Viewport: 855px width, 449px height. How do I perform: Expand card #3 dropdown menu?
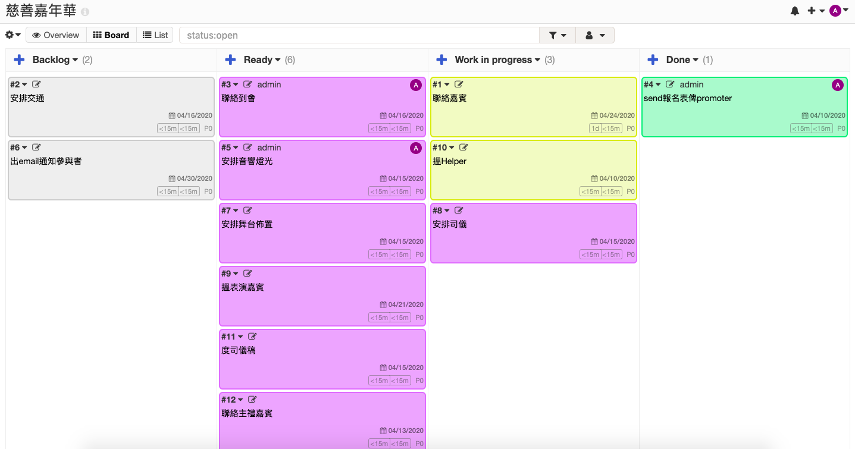point(236,84)
